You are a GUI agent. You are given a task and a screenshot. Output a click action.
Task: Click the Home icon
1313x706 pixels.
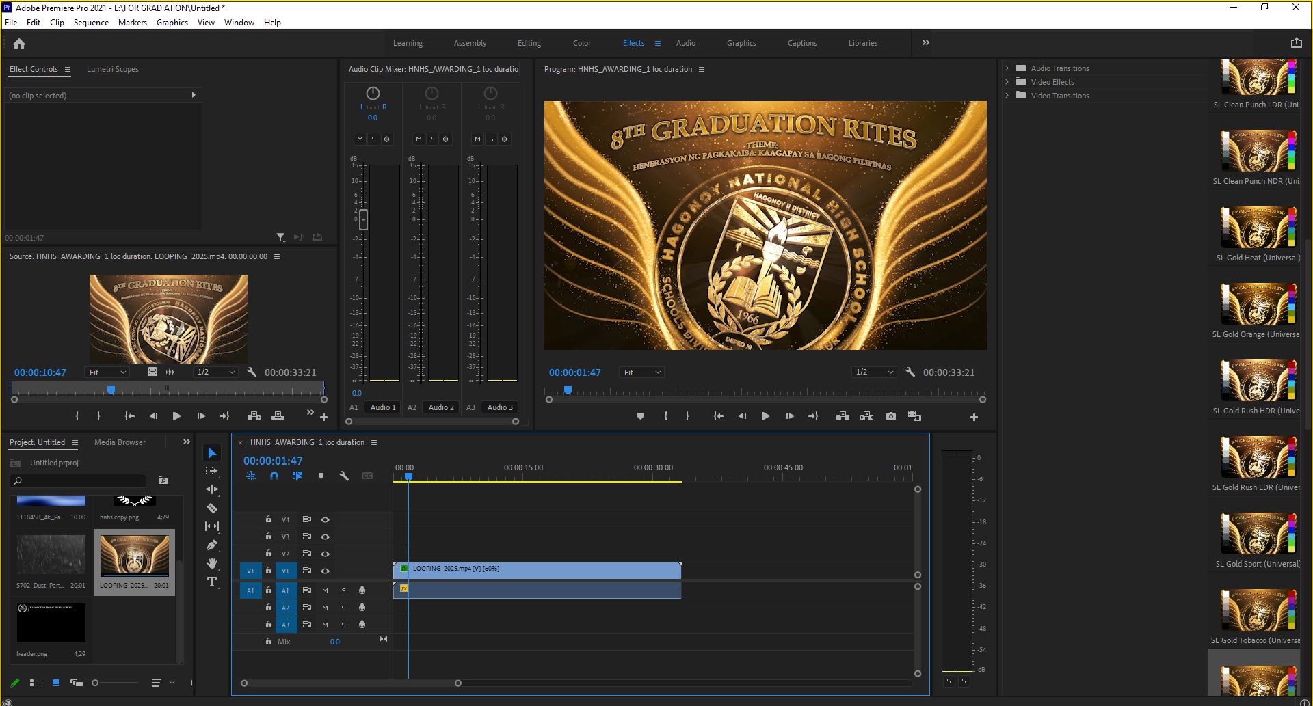tap(19, 43)
